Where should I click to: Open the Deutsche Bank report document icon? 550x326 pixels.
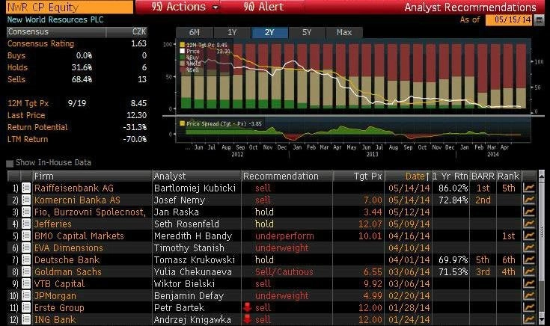pos(26,259)
